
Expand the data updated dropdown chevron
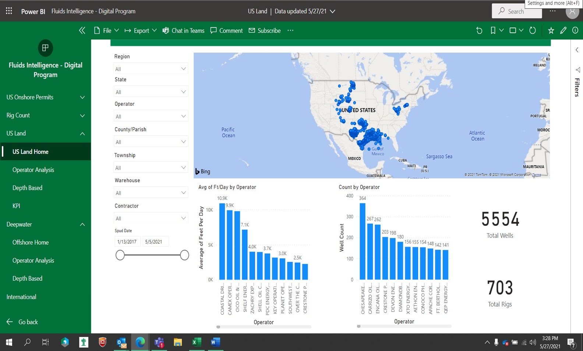(x=332, y=11)
